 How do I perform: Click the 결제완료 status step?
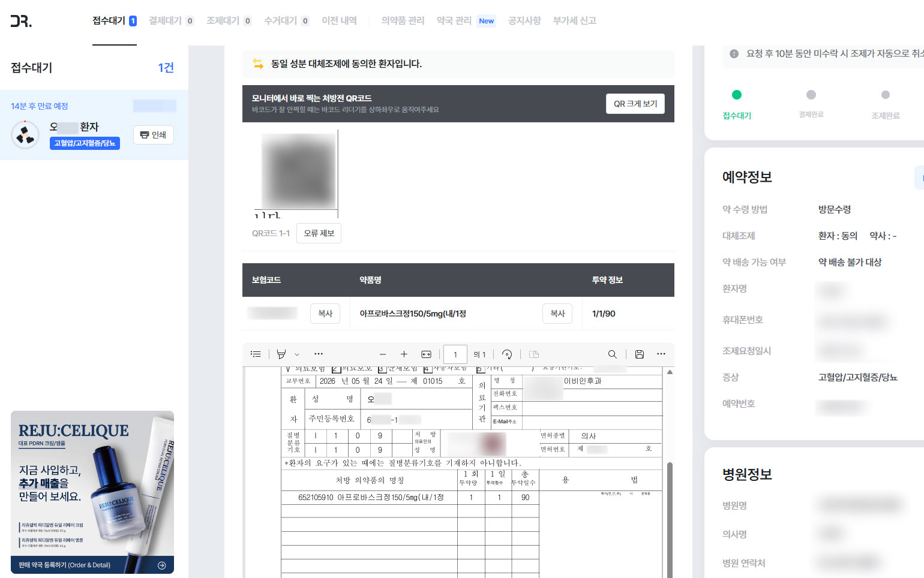(x=811, y=104)
